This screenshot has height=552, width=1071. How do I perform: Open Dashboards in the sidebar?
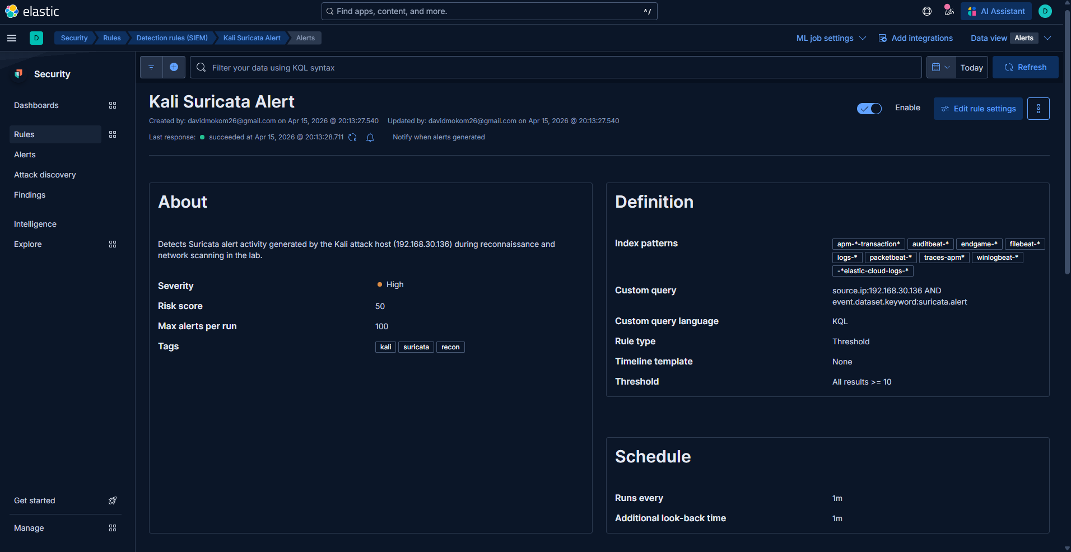36,105
